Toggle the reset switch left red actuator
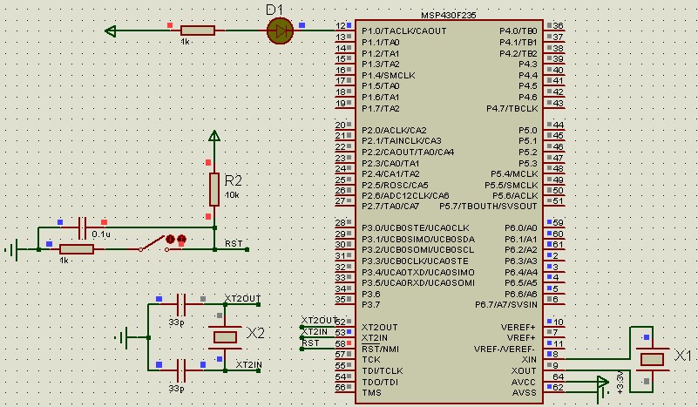The width and height of the screenshot is (698, 407). (x=170, y=239)
